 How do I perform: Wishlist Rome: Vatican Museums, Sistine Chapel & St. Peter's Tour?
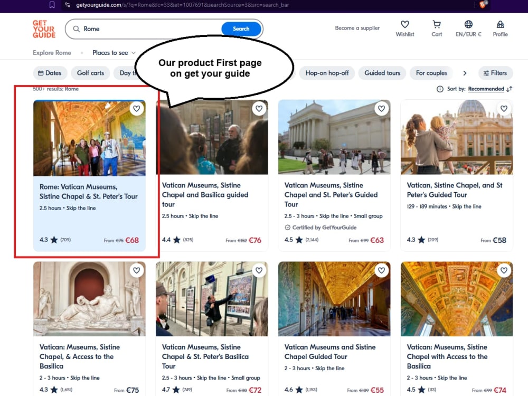(x=136, y=108)
